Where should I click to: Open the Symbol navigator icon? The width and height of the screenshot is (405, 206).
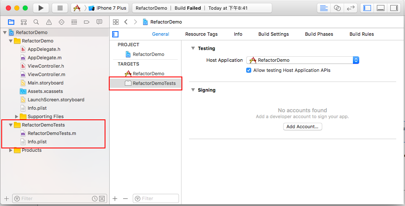tap(24, 22)
